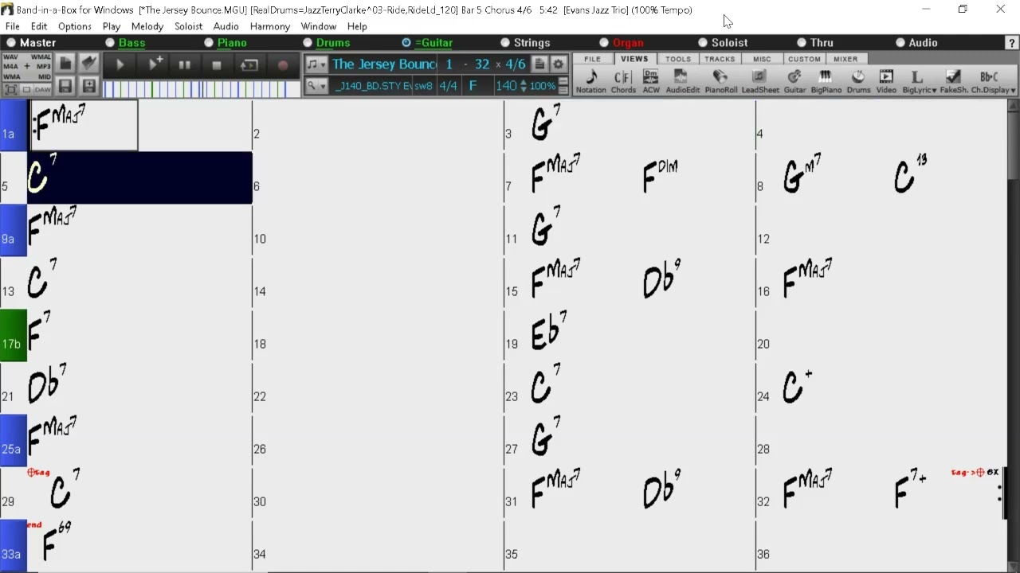Open the FakeSh. fake sheet mode
This screenshot has height=573, width=1020.
953,81
